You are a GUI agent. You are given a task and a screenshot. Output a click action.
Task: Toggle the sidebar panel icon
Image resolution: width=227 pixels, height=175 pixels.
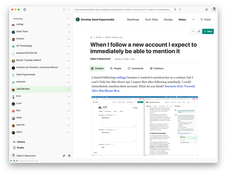[25, 9]
